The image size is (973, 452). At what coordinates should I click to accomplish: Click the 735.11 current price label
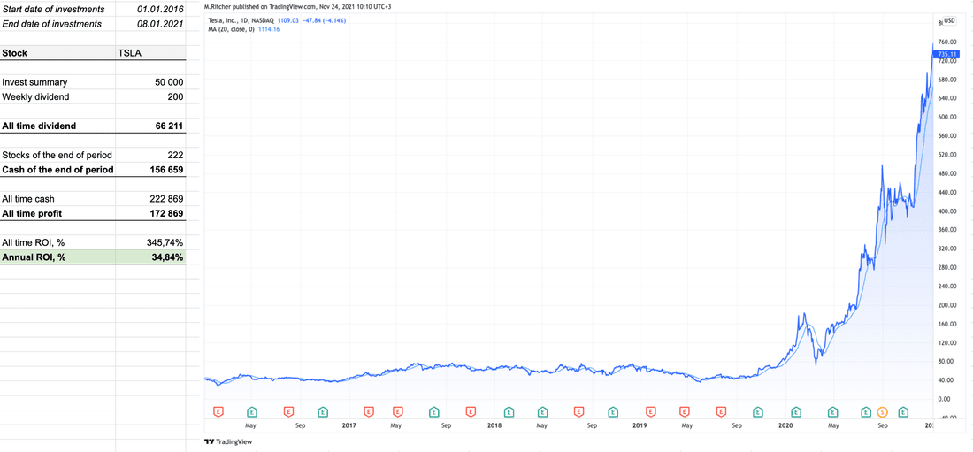click(x=949, y=55)
